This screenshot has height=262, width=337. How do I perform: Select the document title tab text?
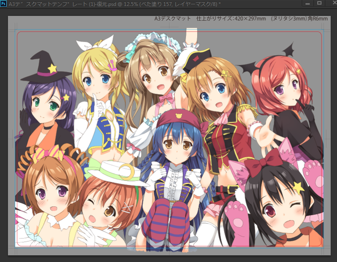point(115,4)
